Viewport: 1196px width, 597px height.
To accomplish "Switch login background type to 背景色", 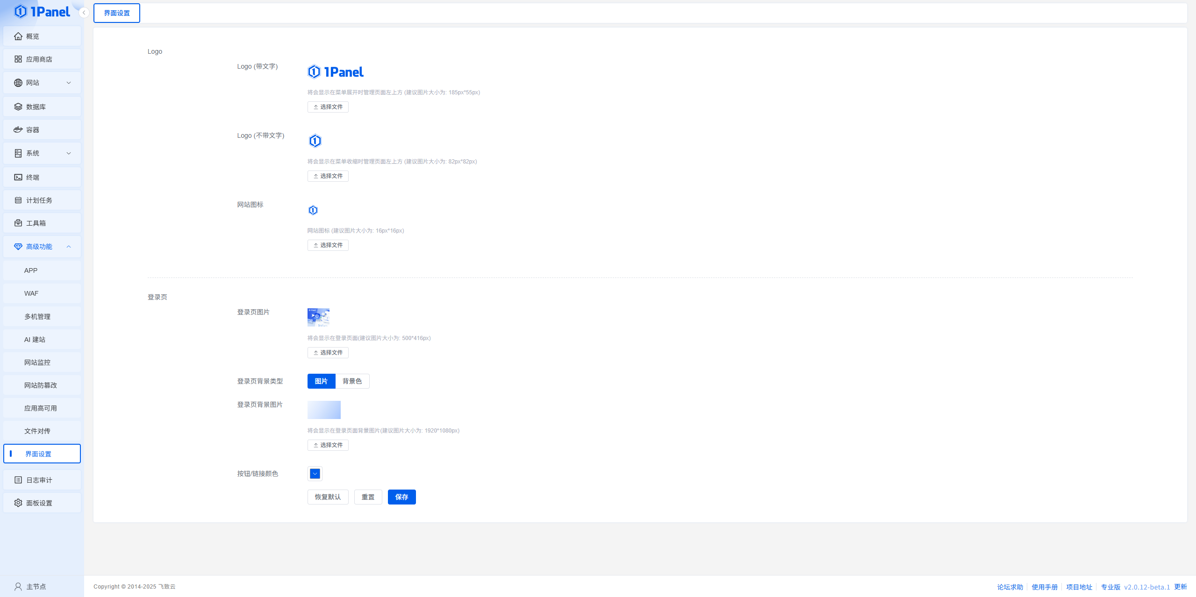I will [x=352, y=381].
